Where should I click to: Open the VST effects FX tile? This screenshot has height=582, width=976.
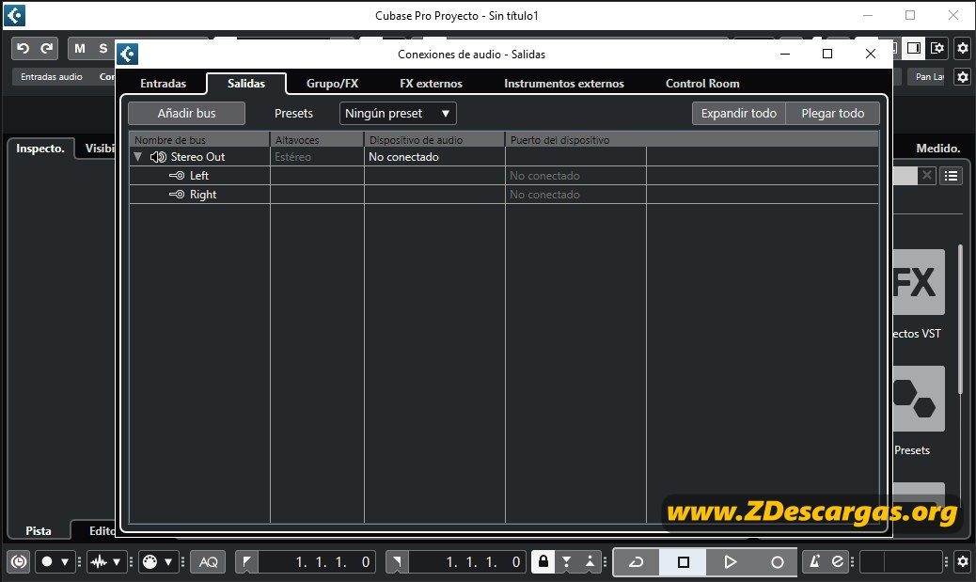(x=919, y=282)
